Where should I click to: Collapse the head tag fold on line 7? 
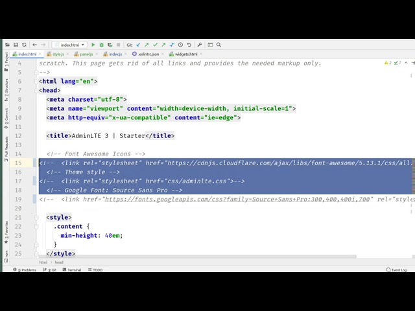pyautogui.click(x=36, y=91)
